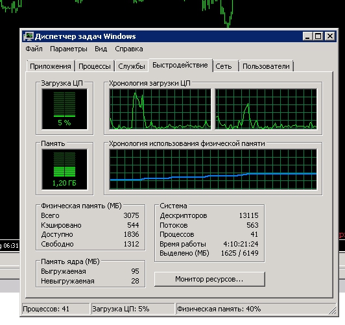This screenshot has height=325, width=345.
Task: Click status bar text Физическая память: 40%
Action: (219, 309)
